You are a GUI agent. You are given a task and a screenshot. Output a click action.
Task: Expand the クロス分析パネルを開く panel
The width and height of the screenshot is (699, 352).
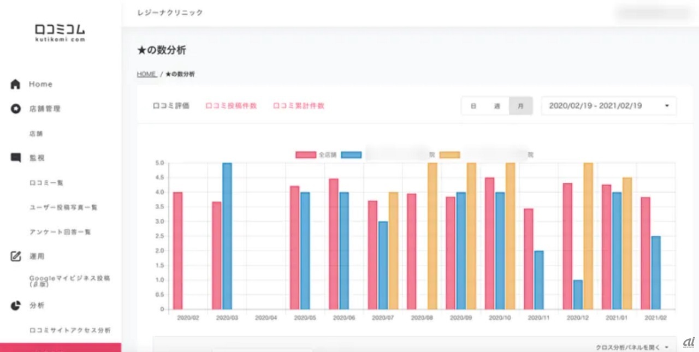pyautogui.click(x=632, y=347)
